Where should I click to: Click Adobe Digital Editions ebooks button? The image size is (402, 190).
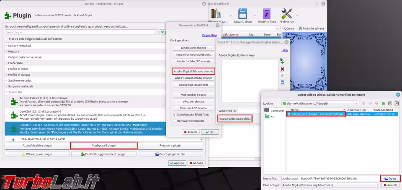193,71
